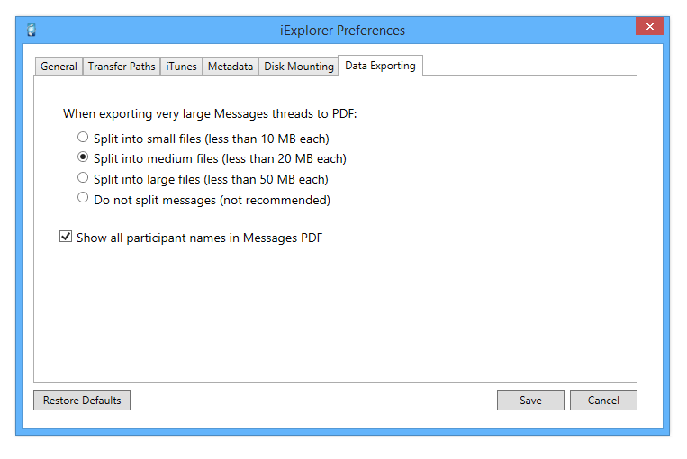Viewport: 687px width, 459px height.
Task: Go to the iTunes tab
Action: pyautogui.click(x=181, y=67)
